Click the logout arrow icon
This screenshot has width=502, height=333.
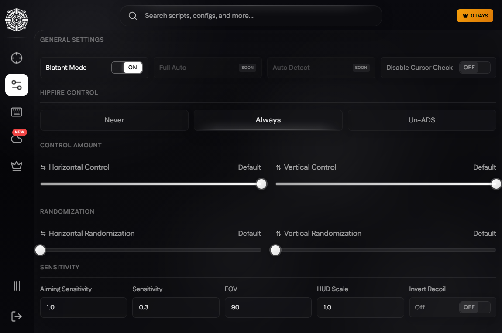(17, 316)
